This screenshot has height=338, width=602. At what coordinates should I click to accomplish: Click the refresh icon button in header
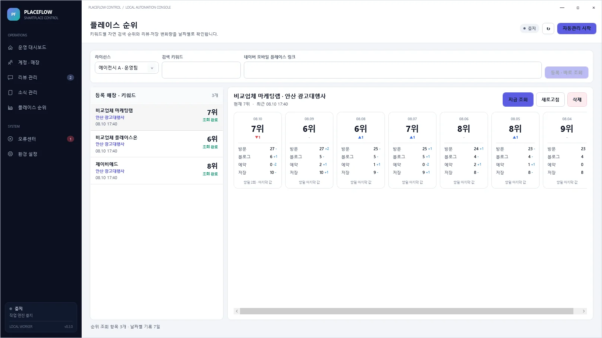point(548,29)
